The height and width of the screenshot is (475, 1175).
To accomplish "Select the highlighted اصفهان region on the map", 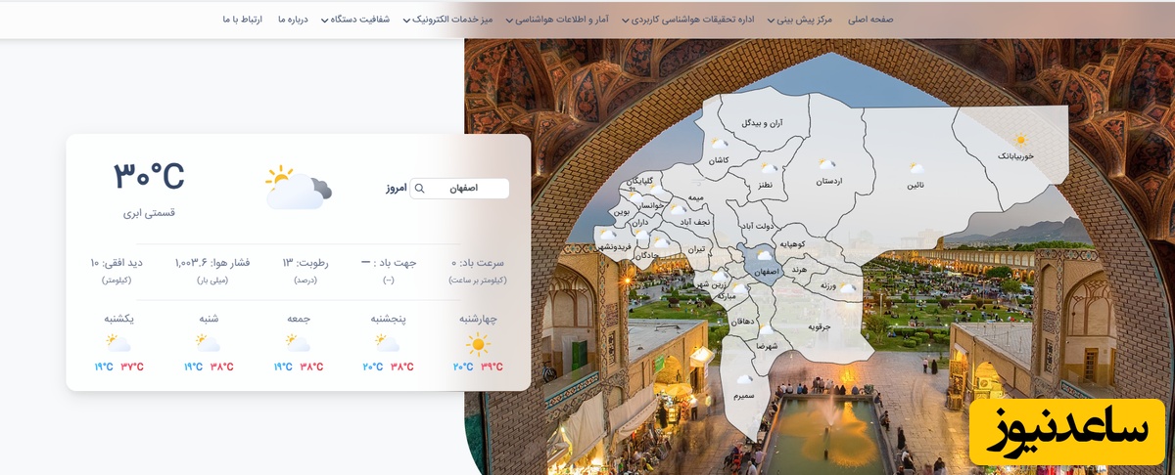I will coord(760,264).
